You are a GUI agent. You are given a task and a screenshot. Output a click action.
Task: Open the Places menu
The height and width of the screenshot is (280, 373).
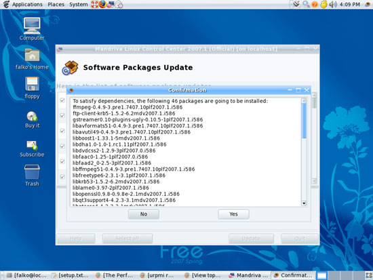pyautogui.click(x=56, y=4)
